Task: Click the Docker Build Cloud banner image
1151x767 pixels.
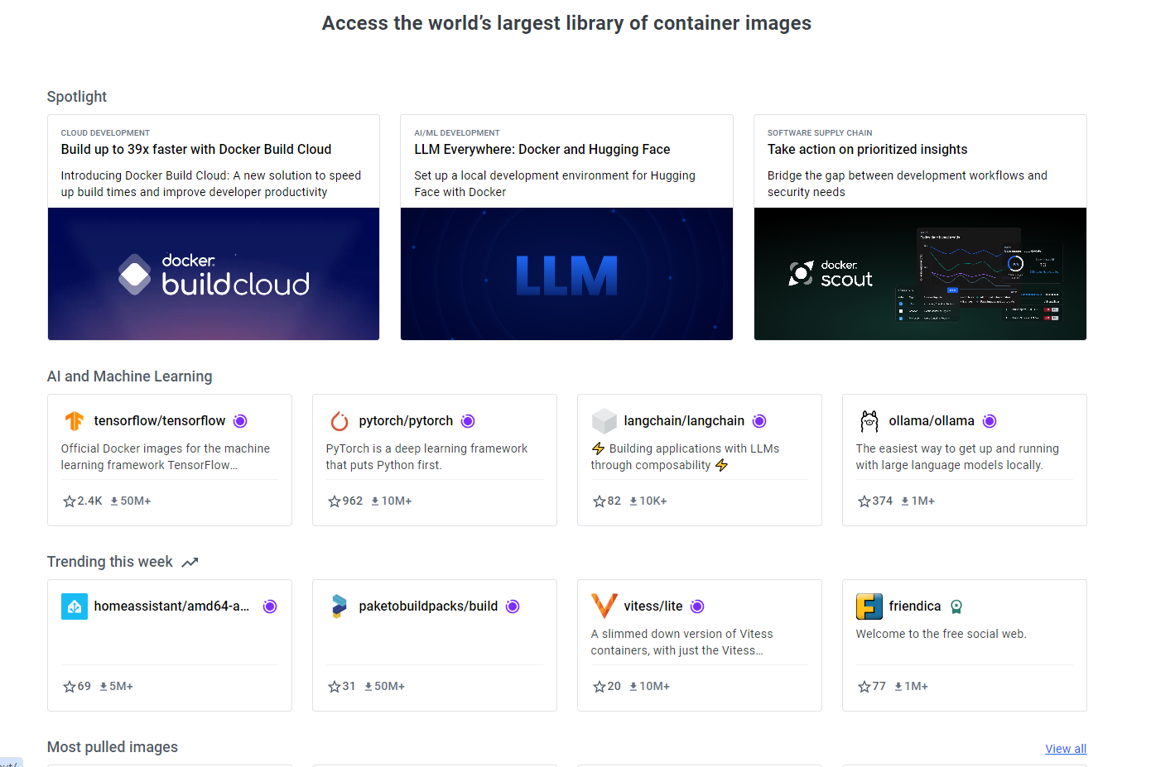Action: click(214, 274)
